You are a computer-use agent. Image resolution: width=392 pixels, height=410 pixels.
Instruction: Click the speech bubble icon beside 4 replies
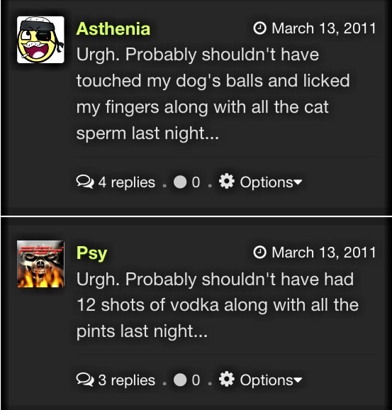coord(85,182)
